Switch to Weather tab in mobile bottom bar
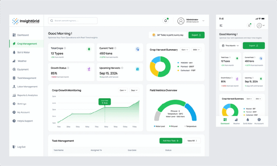The width and height of the screenshot is (277, 166). coord(236,121)
